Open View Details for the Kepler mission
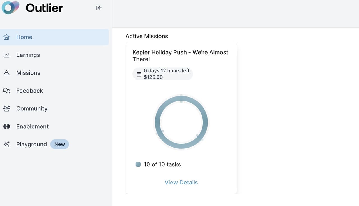This screenshot has width=359, height=206. tap(181, 183)
